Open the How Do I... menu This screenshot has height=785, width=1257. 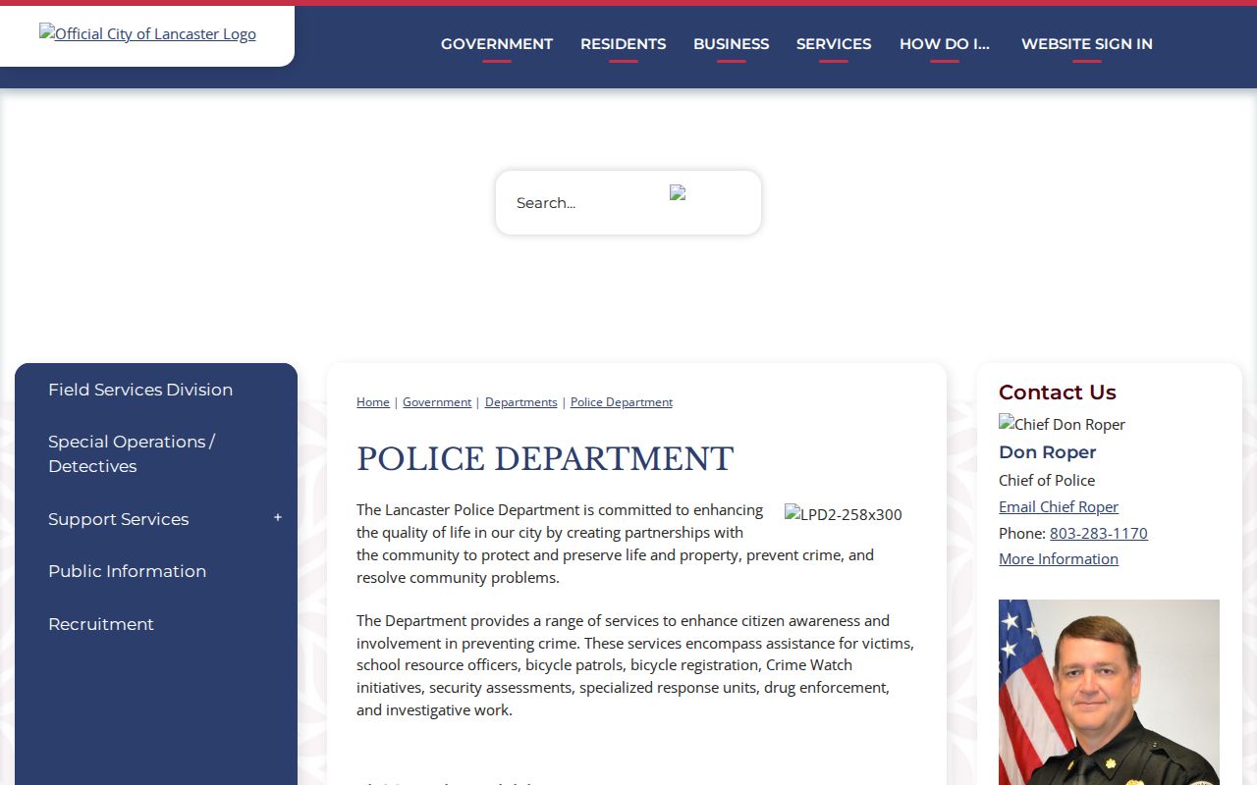coord(945,44)
